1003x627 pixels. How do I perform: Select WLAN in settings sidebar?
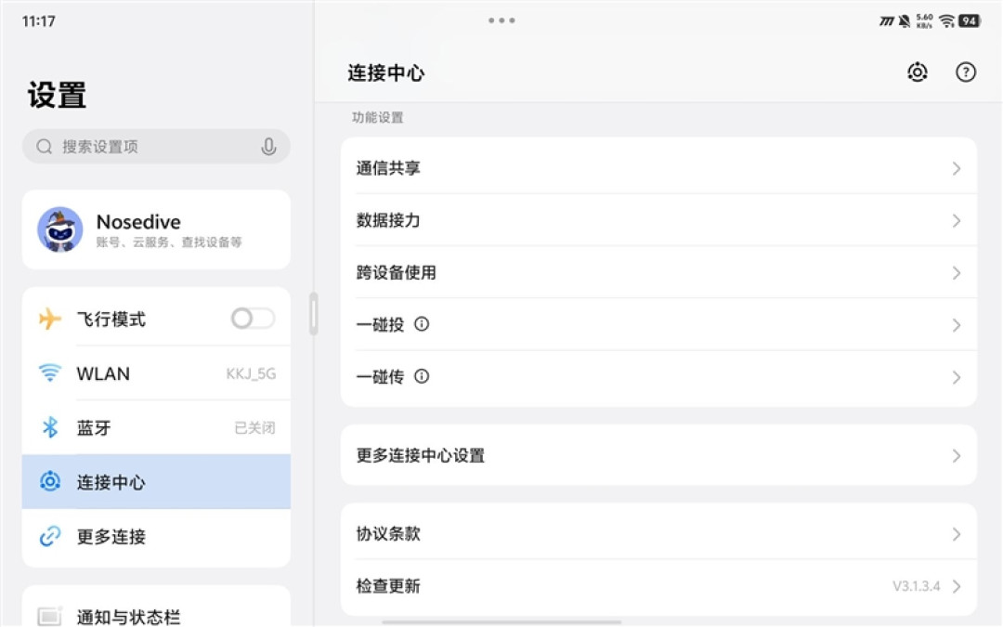156,373
